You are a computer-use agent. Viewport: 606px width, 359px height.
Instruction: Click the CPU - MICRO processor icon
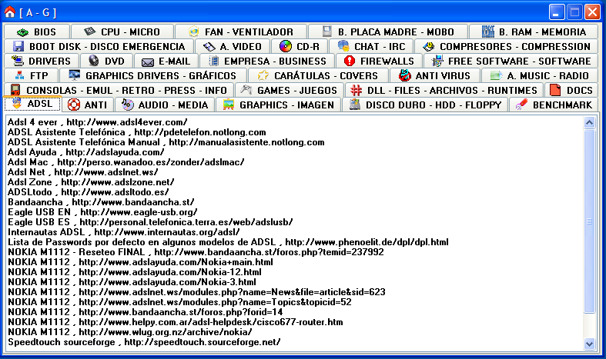pos(89,32)
